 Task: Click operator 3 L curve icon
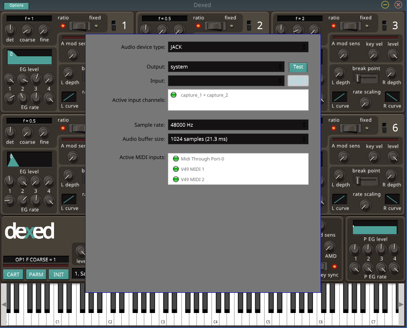click(339, 97)
